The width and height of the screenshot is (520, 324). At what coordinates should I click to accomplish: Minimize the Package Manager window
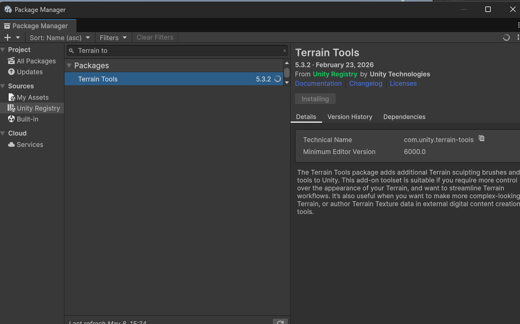click(x=463, y=9)
